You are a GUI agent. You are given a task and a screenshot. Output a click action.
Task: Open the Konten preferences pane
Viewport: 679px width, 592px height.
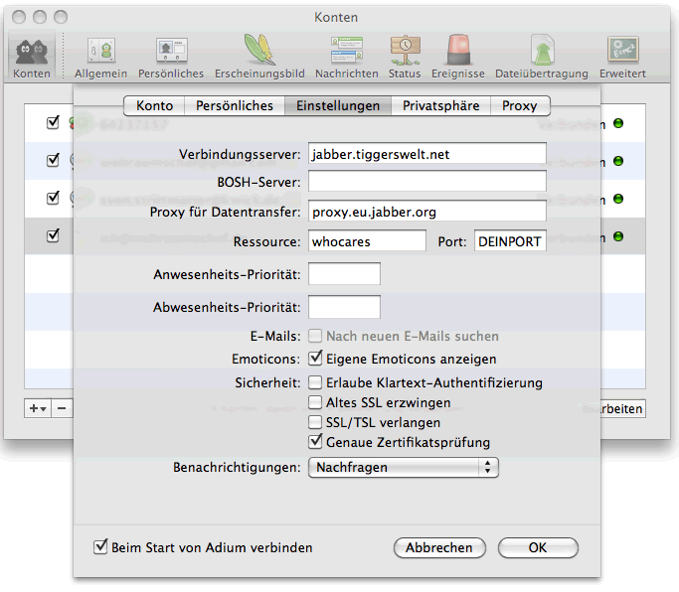(x=32, y=58)
